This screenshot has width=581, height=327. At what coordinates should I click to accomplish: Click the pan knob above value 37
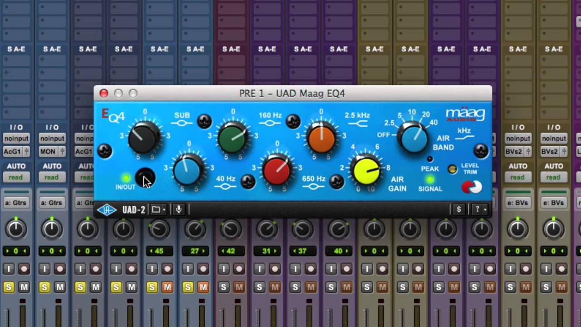tap(302, 230)
